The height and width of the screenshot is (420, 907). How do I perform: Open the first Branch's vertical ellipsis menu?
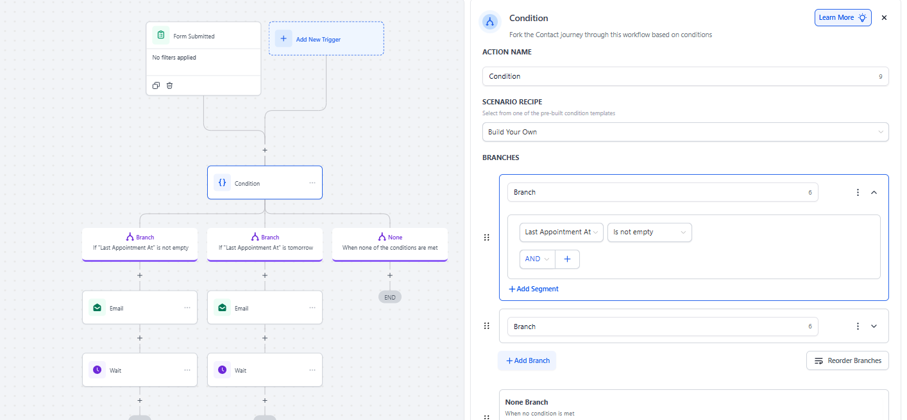pyautogui.click(x=858, y=192)
